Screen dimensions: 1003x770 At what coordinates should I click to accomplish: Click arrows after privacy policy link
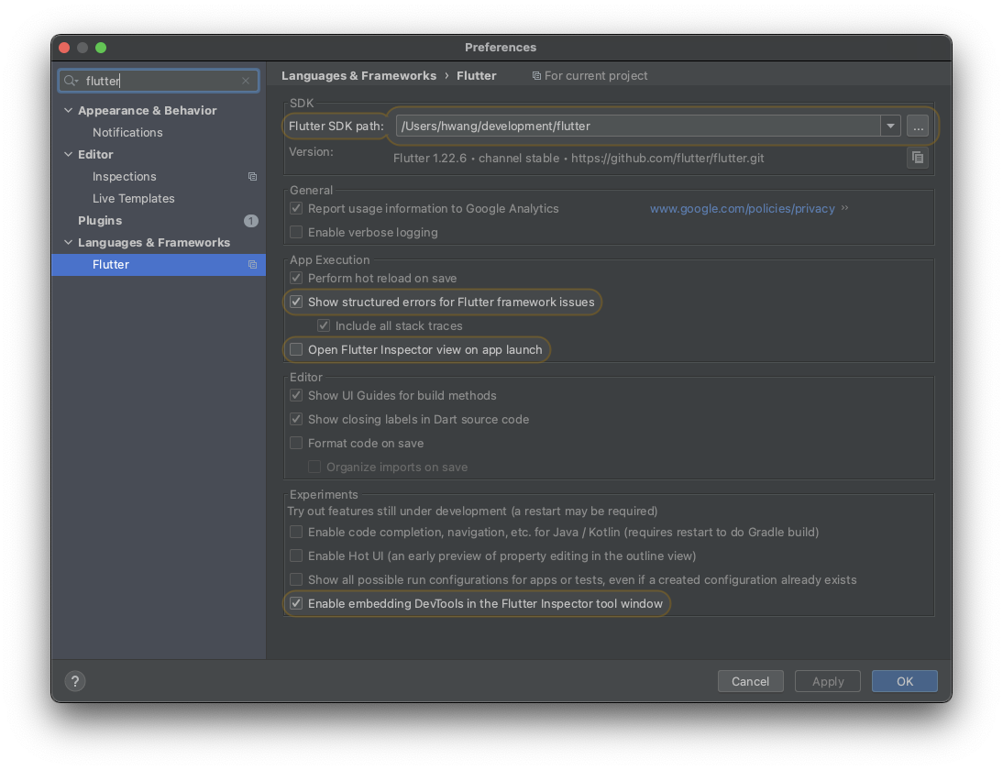pos(845,208)
